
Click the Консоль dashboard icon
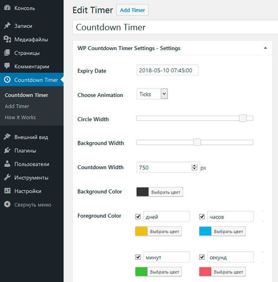pos(7,8)
